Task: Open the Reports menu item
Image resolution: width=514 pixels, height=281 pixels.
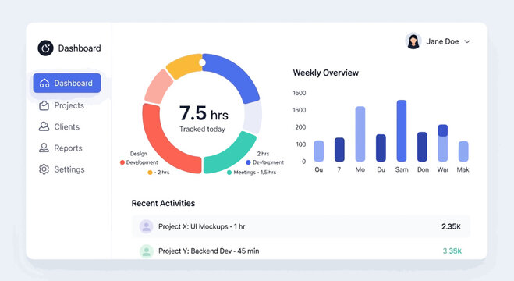Action: point(61,148)
